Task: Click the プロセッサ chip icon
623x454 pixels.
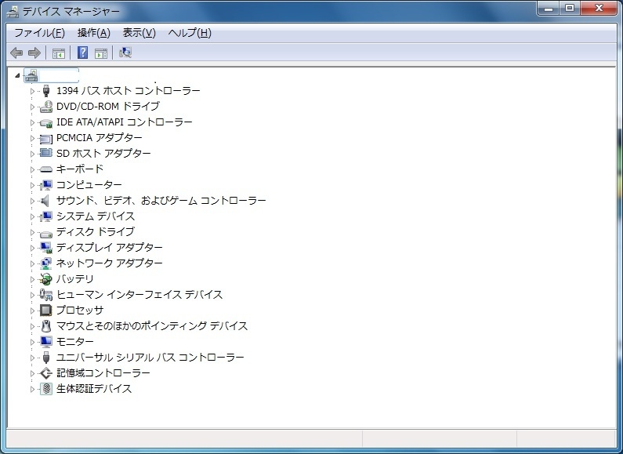Action: point(46,310)
